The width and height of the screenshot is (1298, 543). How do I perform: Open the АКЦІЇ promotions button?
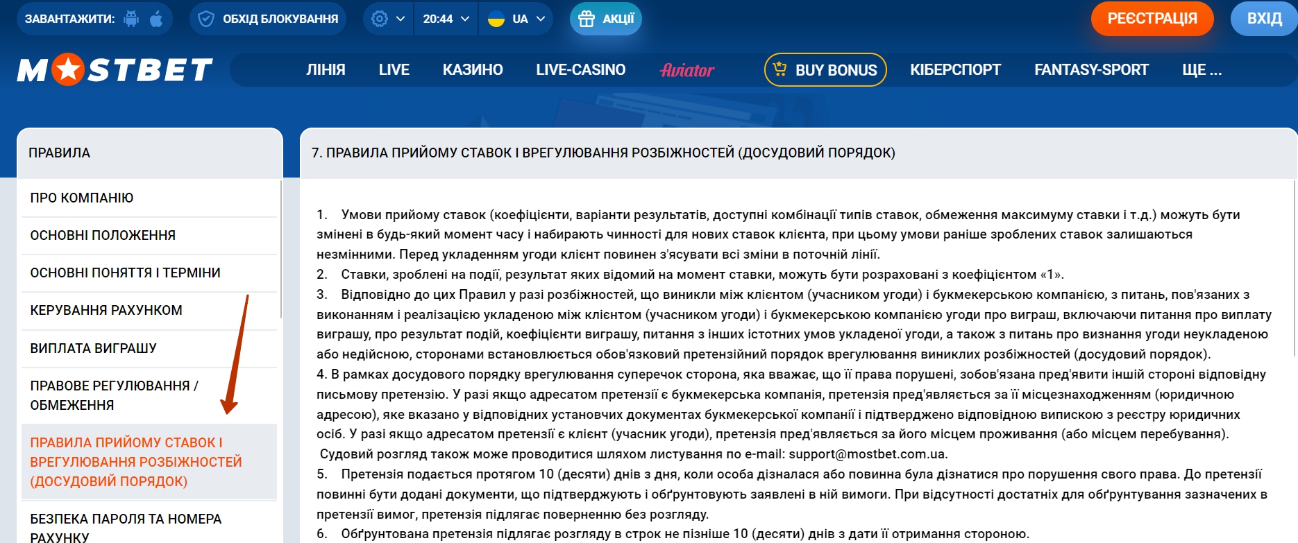606,19
